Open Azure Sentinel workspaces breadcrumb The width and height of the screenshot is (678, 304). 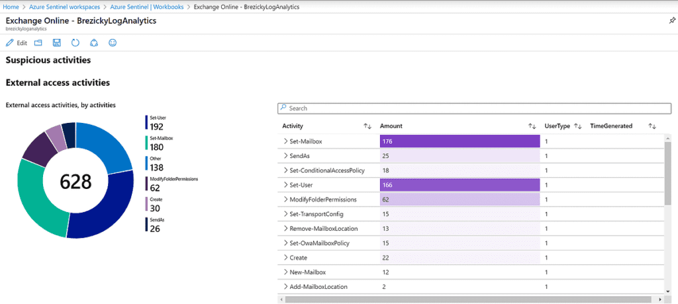pyautogui.click(x=64, y=7)
